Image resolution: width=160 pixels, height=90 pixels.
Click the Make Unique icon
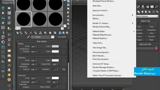pos(40,33)
